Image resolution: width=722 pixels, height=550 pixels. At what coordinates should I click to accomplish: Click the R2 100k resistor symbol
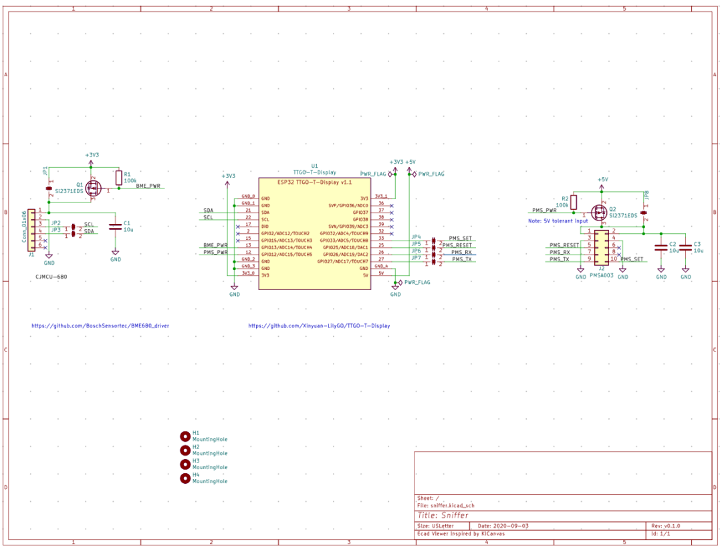point(574,202)
